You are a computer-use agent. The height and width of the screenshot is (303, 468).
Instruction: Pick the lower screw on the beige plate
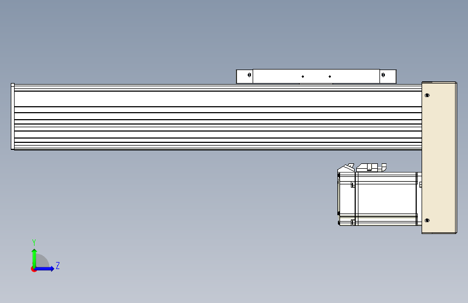click(x=427, y=221)
